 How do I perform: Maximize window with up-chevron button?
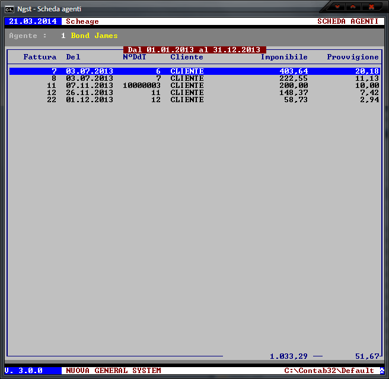[354, 7]
